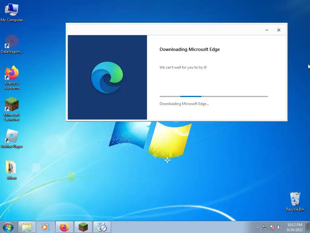310x233 pixels.
Task: Select the Roblox Player desktop shortcut
Action: coord(12,138)
